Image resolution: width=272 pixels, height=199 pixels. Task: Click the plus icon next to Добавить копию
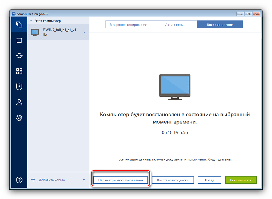[x=33, y=180]
